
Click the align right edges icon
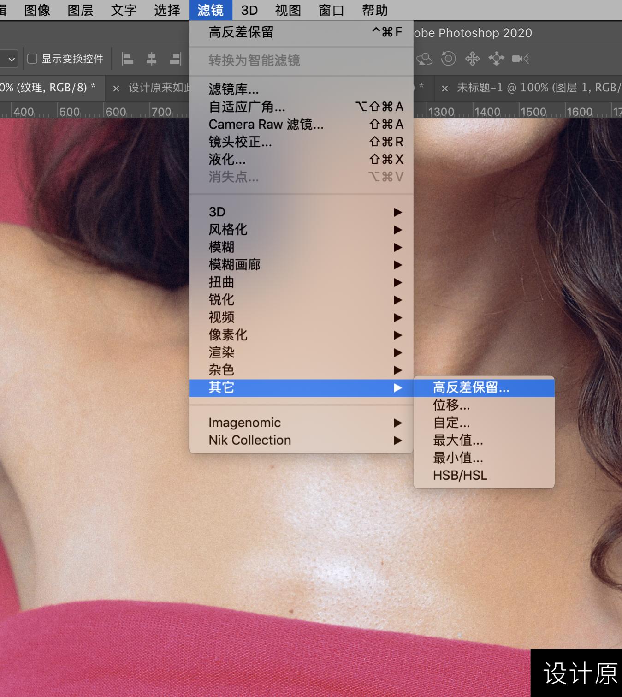coord(175,59)
